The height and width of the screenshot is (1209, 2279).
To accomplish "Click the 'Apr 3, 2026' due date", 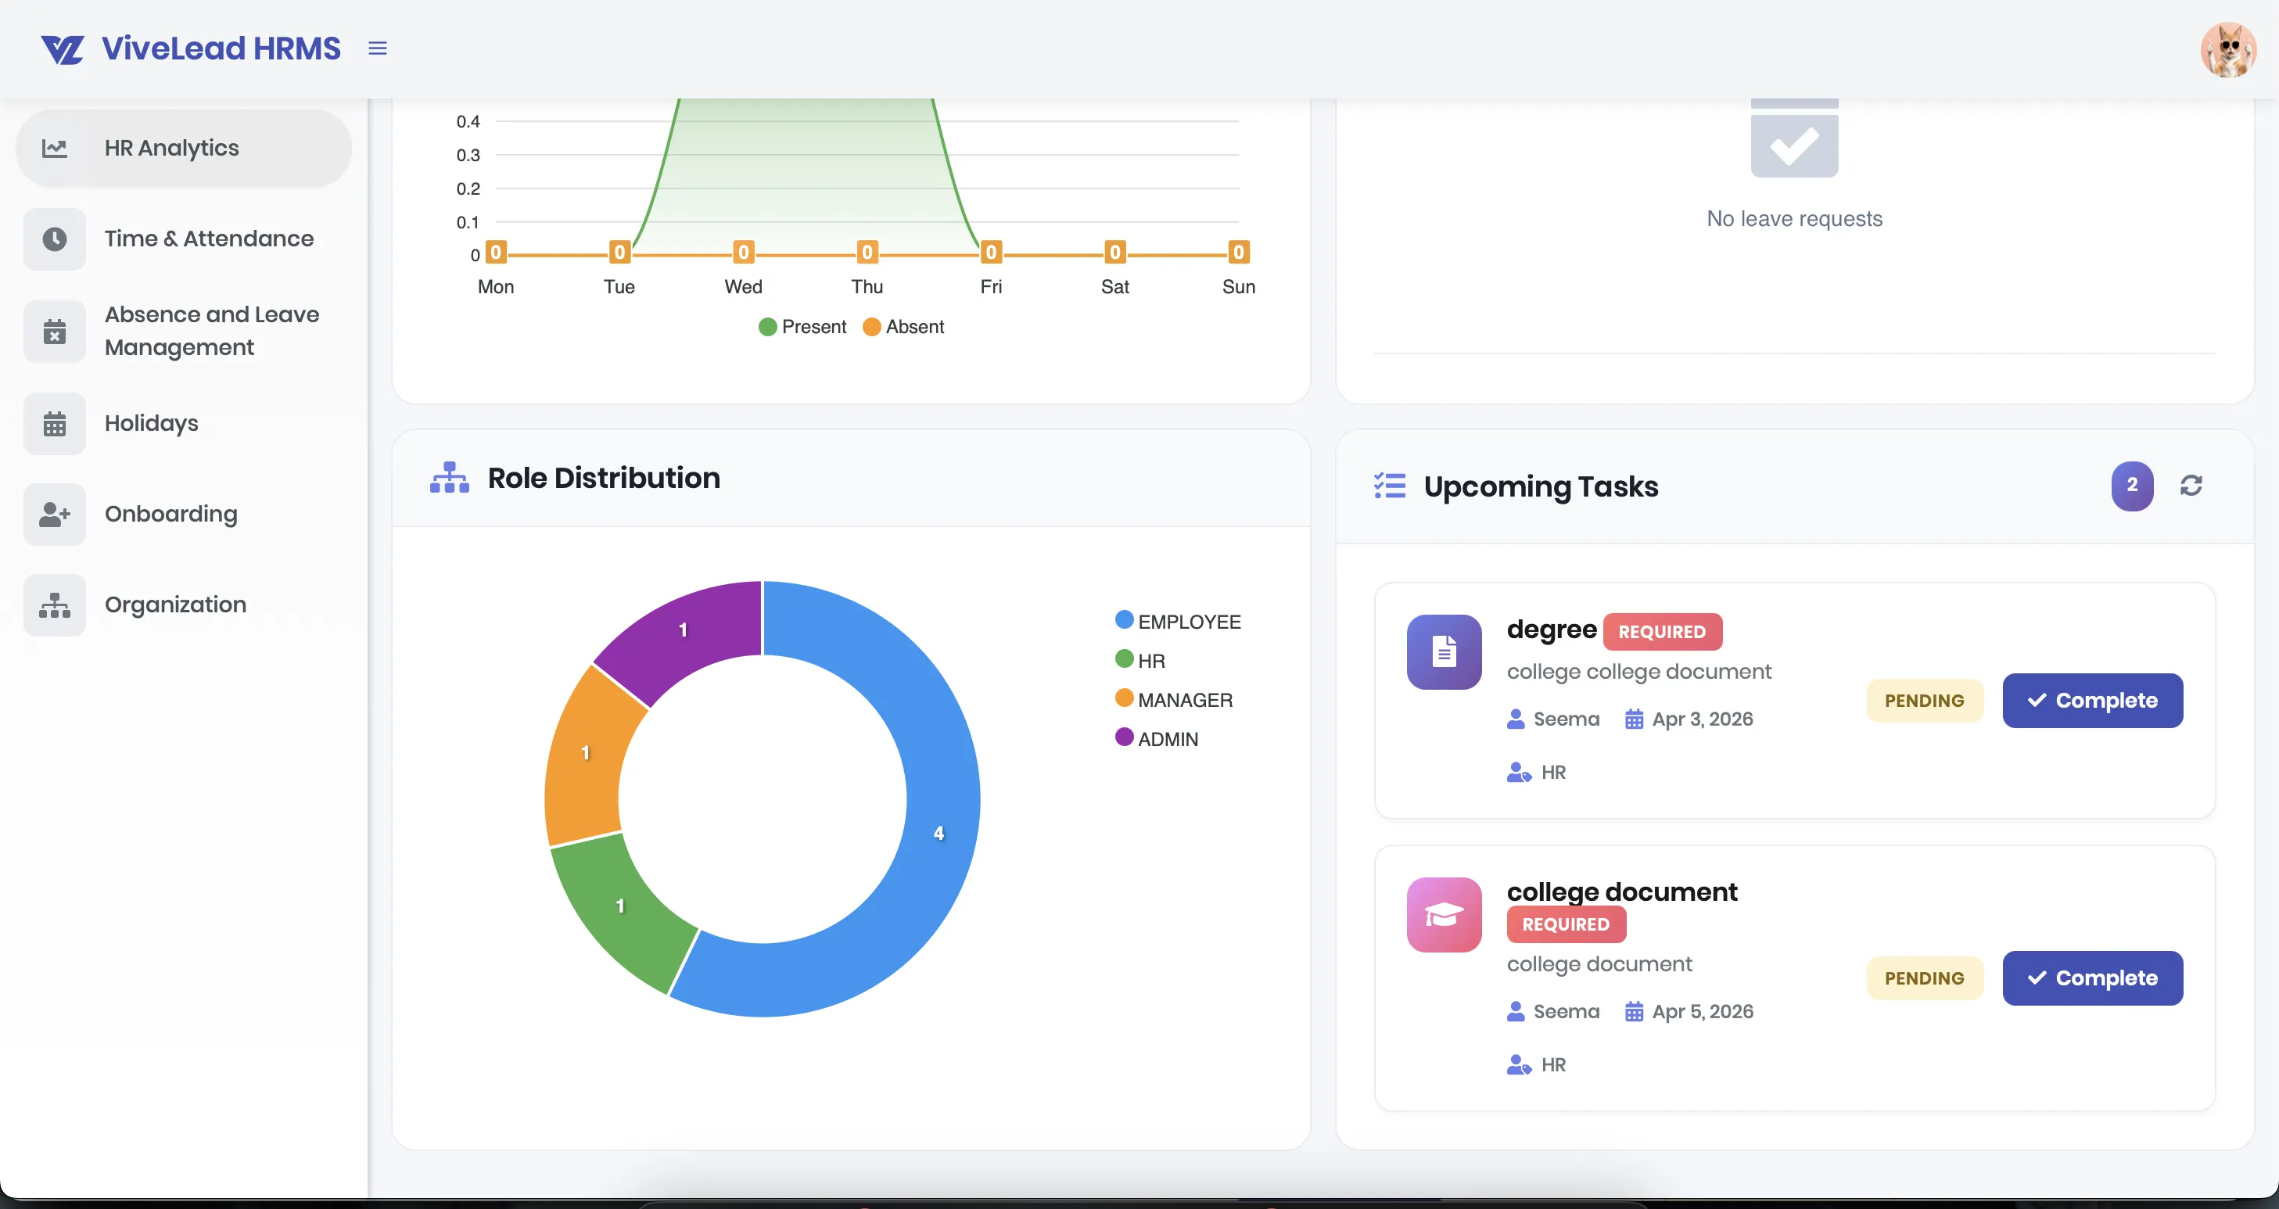I will (x=1702, y=719).
